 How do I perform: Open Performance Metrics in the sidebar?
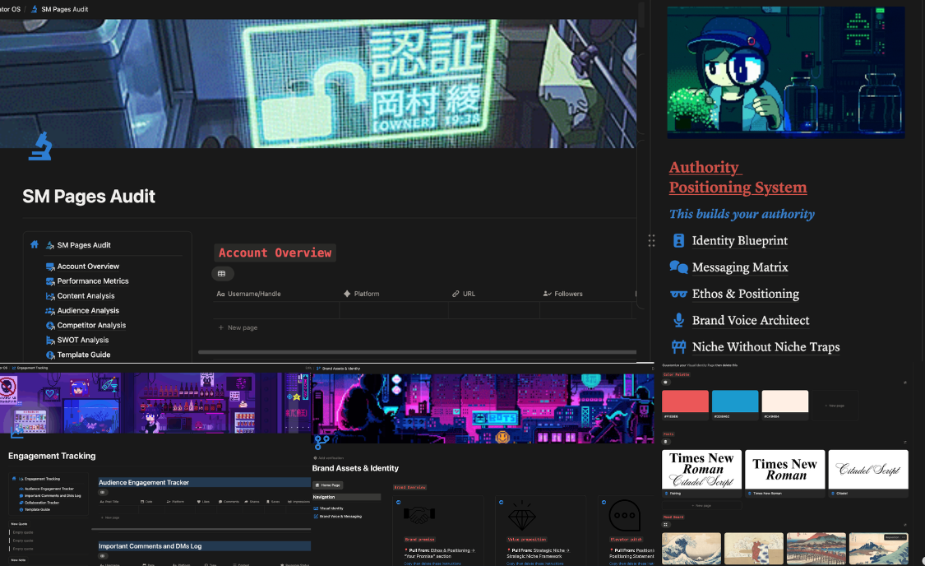(x=92, y=281)
